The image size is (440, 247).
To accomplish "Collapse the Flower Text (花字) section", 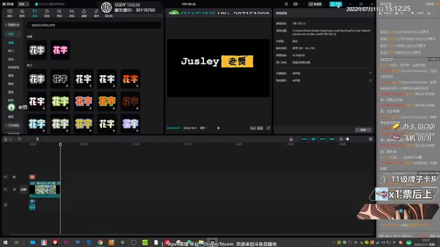I will 13,34.
